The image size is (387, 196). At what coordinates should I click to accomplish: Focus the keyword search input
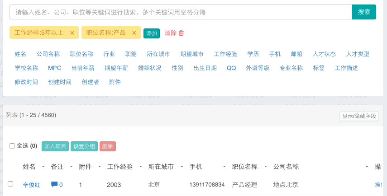click(x=181, y=12)
